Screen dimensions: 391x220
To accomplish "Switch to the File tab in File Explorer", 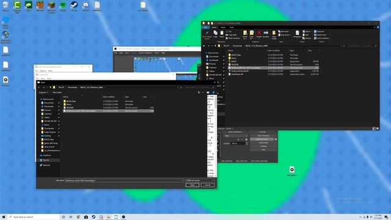I will [205, 27].
